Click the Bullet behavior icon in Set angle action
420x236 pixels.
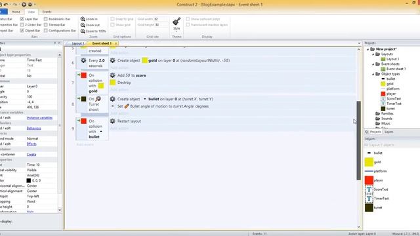point(127,106)
